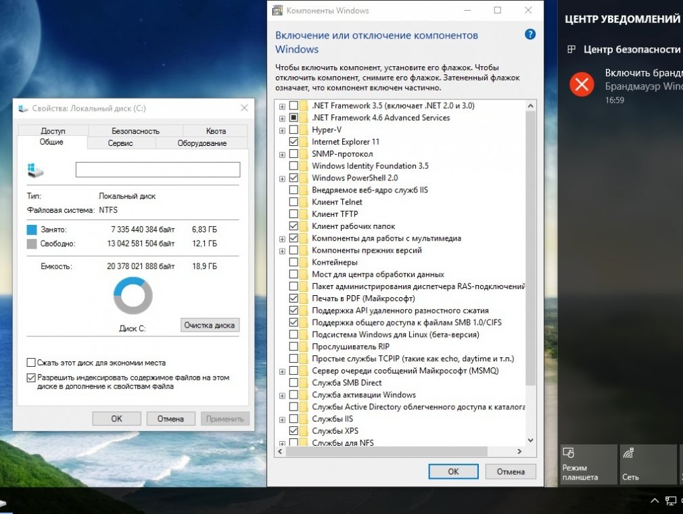Uncheck the allow file content indexing checkbox
Screen dimensions: 683x514
coord(31,378)
